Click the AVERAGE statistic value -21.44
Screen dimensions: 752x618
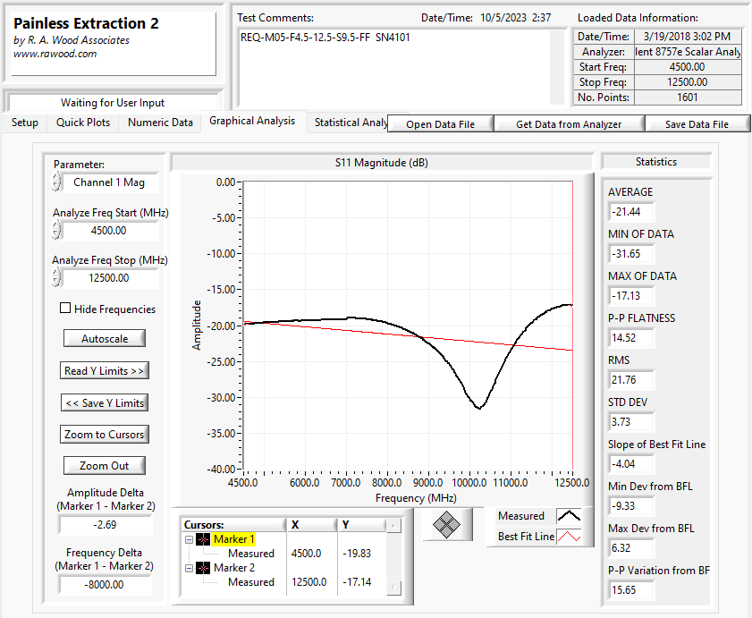point(630,212)
